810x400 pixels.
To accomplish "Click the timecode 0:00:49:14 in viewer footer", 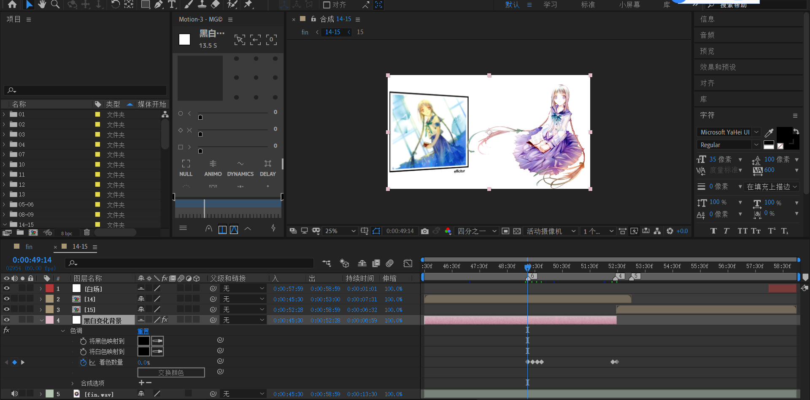I will tap(400, 231).
